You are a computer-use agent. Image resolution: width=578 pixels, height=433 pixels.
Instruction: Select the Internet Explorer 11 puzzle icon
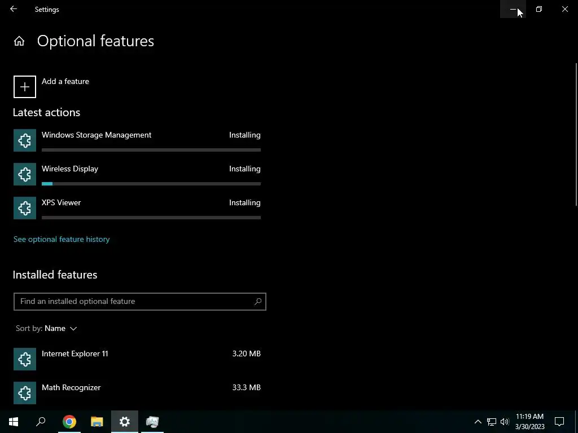click(25, 359)
